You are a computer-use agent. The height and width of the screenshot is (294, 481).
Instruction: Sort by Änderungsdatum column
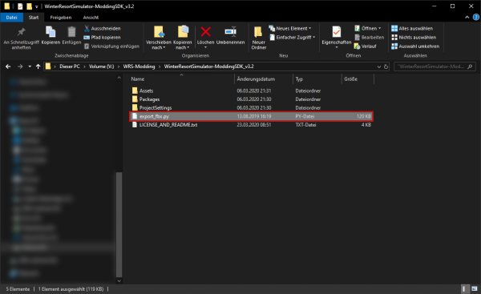coord(256,79)
